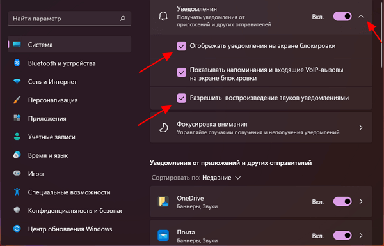
Task: Click 'Баннеры, Звуки' under Почта
Action: coord(197,240)
